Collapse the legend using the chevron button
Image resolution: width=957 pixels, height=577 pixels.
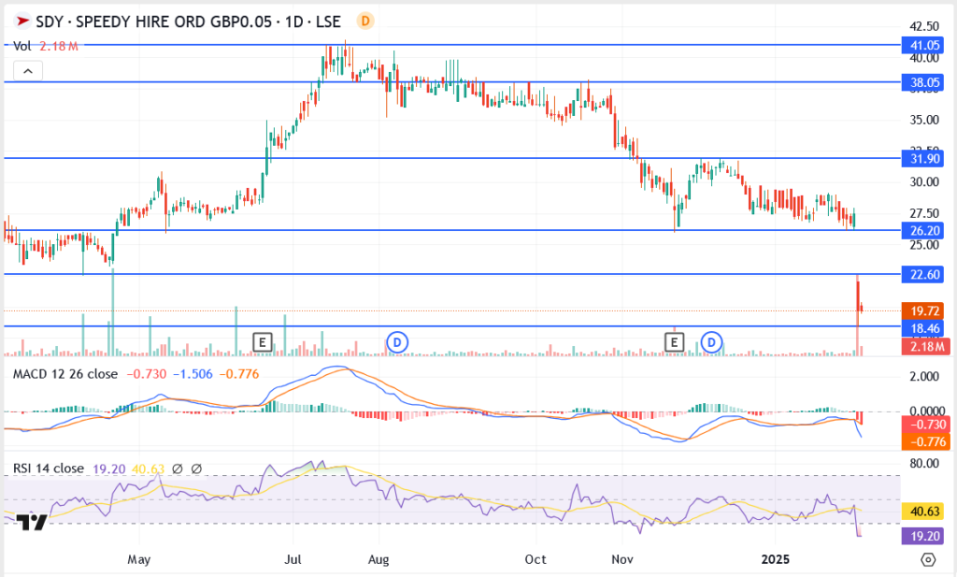pyautogui.click(x=28, y=71)
